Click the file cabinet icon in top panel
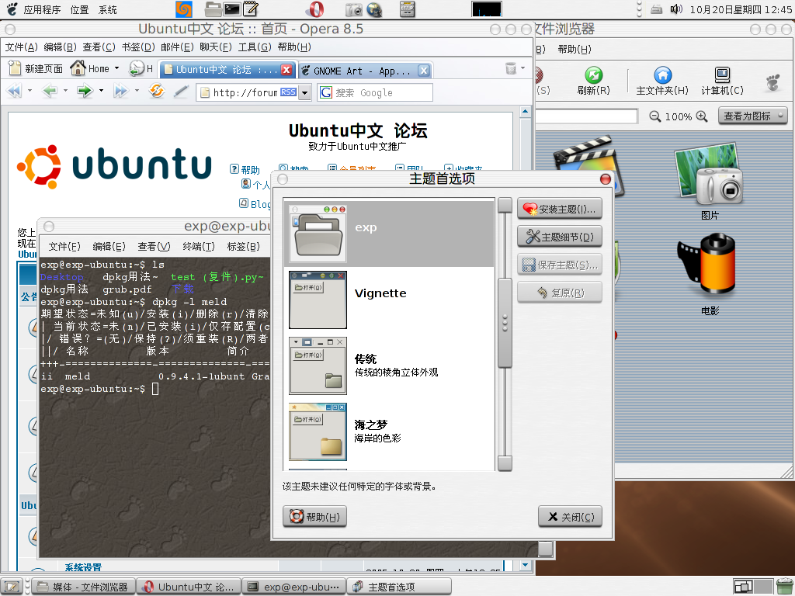Viewport: 795px width, 596px height. [x=407, y=9]
